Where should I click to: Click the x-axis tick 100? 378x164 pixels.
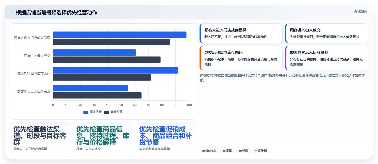[x=189, y=105]
